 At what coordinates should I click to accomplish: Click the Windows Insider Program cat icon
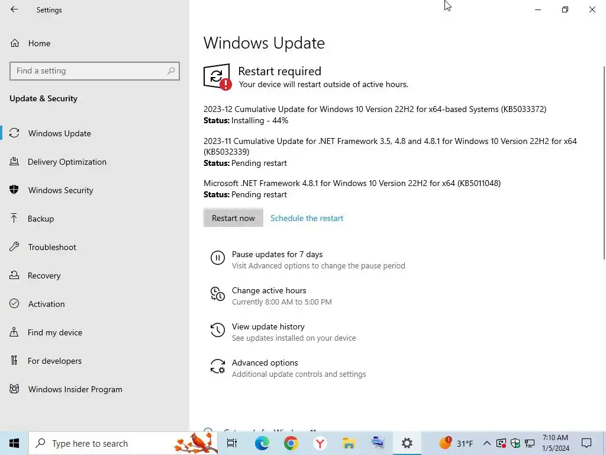coord(14,389)
